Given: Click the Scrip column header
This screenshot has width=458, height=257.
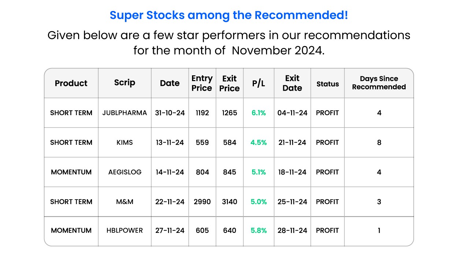Looking at the screenshot, I should (x=125, y=83).
